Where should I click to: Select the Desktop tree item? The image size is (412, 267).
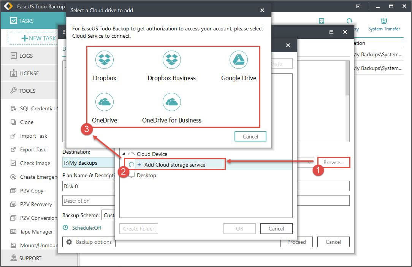coord(146,175)
